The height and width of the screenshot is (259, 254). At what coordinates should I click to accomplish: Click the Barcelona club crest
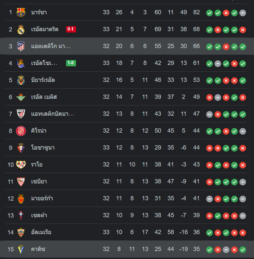(21, 13)
